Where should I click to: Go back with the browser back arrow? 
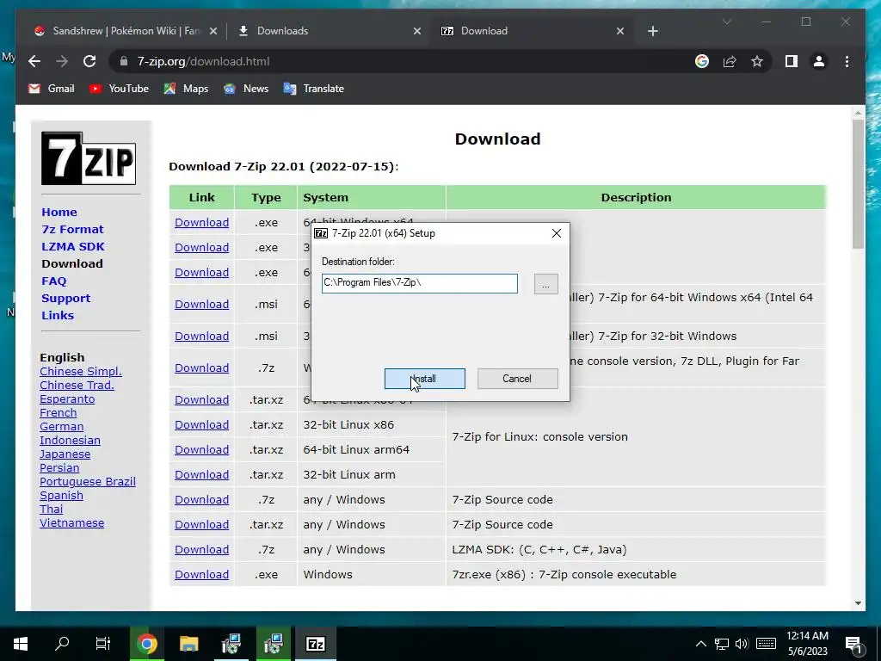pos(34,61)
